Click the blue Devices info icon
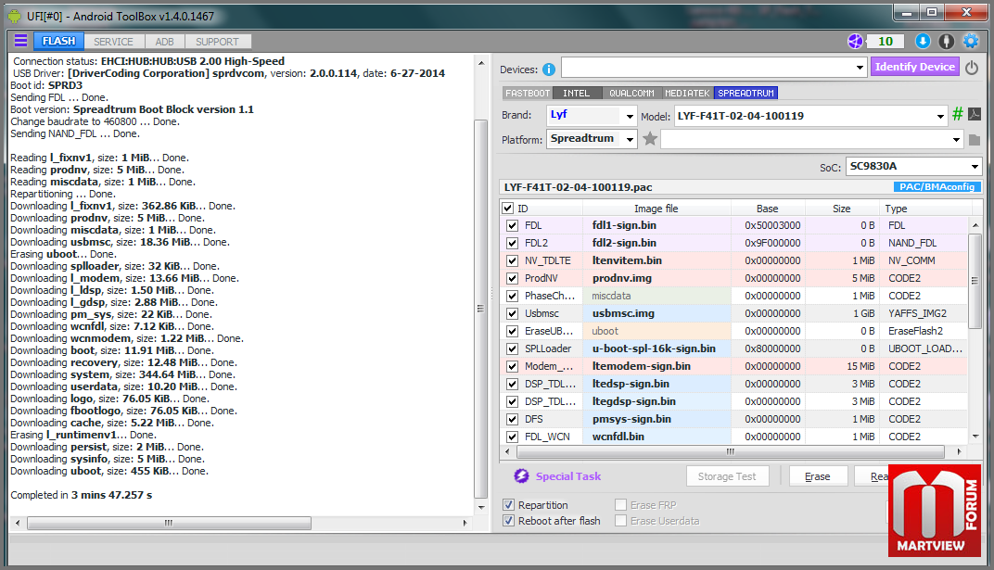Screen dimensions: 994x570 pos(549,70)
